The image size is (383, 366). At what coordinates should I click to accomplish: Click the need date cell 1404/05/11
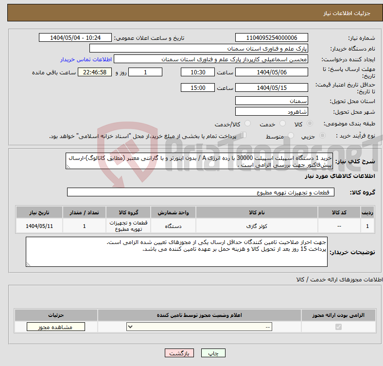coord(39,226)
